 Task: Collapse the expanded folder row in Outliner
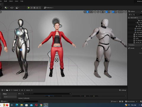point(136,23)
